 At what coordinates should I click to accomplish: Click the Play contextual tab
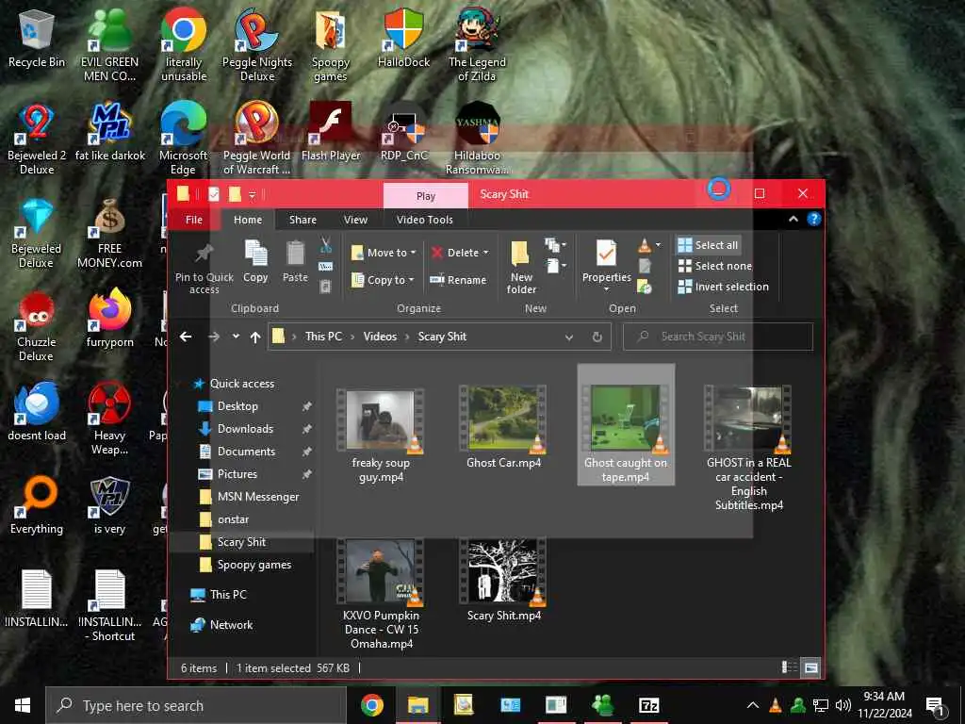[x=425, y=196]
